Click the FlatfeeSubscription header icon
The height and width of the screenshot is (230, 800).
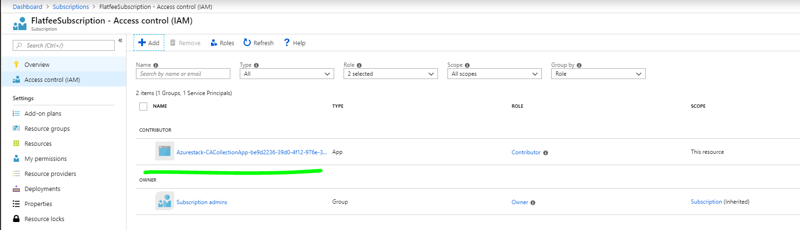tap(20, 24)
